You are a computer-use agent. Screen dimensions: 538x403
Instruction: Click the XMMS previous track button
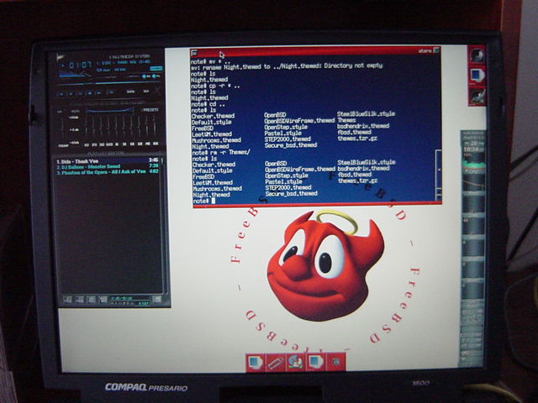[61, 93]
